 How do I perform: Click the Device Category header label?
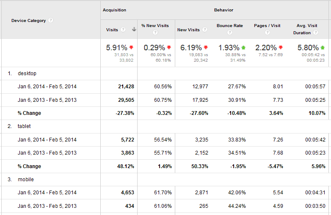point(28,20)
